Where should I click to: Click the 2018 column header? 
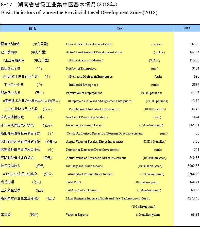pyautogui.click(x=187, y=28)
